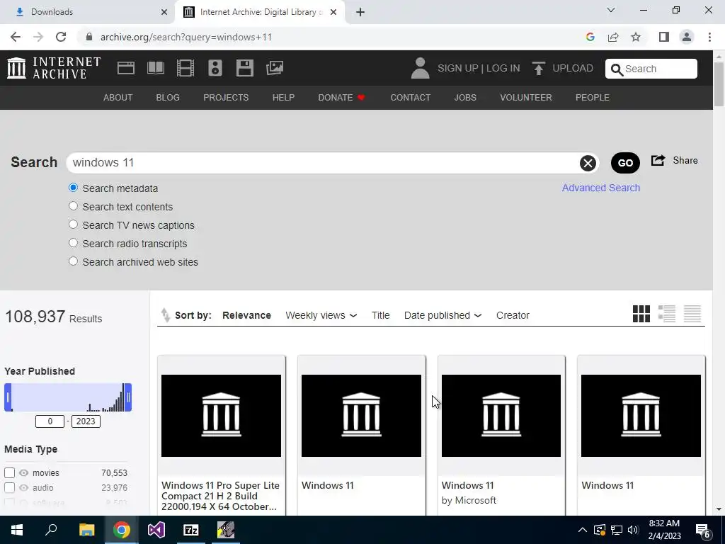Click the LOG IN link
The width and height of the screenshot is (725, 544).
click(x=503, y=69)
